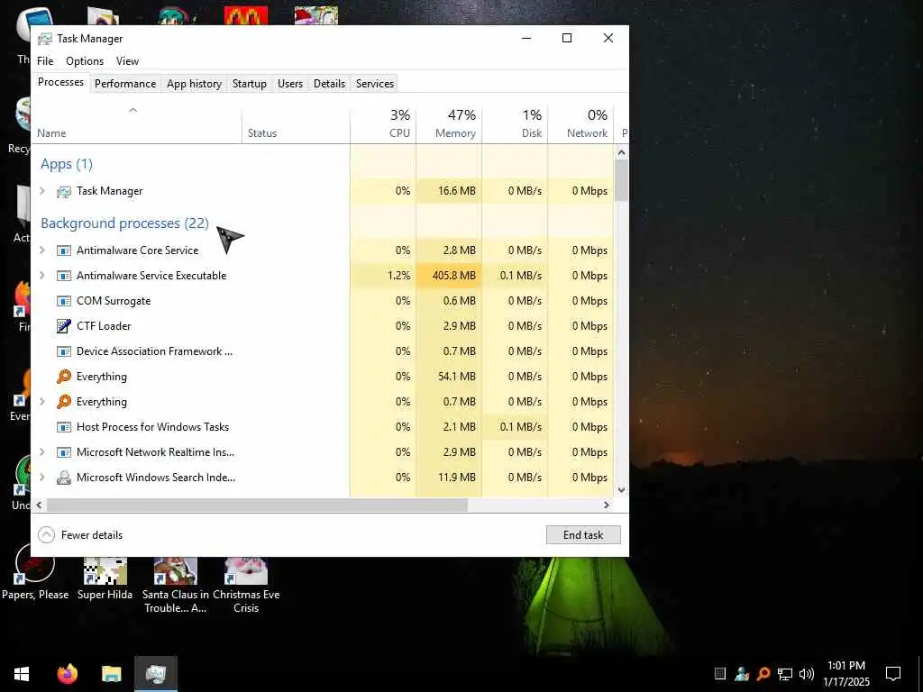Sort by the Status column header
Image resolution: width=923 pixels, height=692 pixels.
tap(296, 124)
